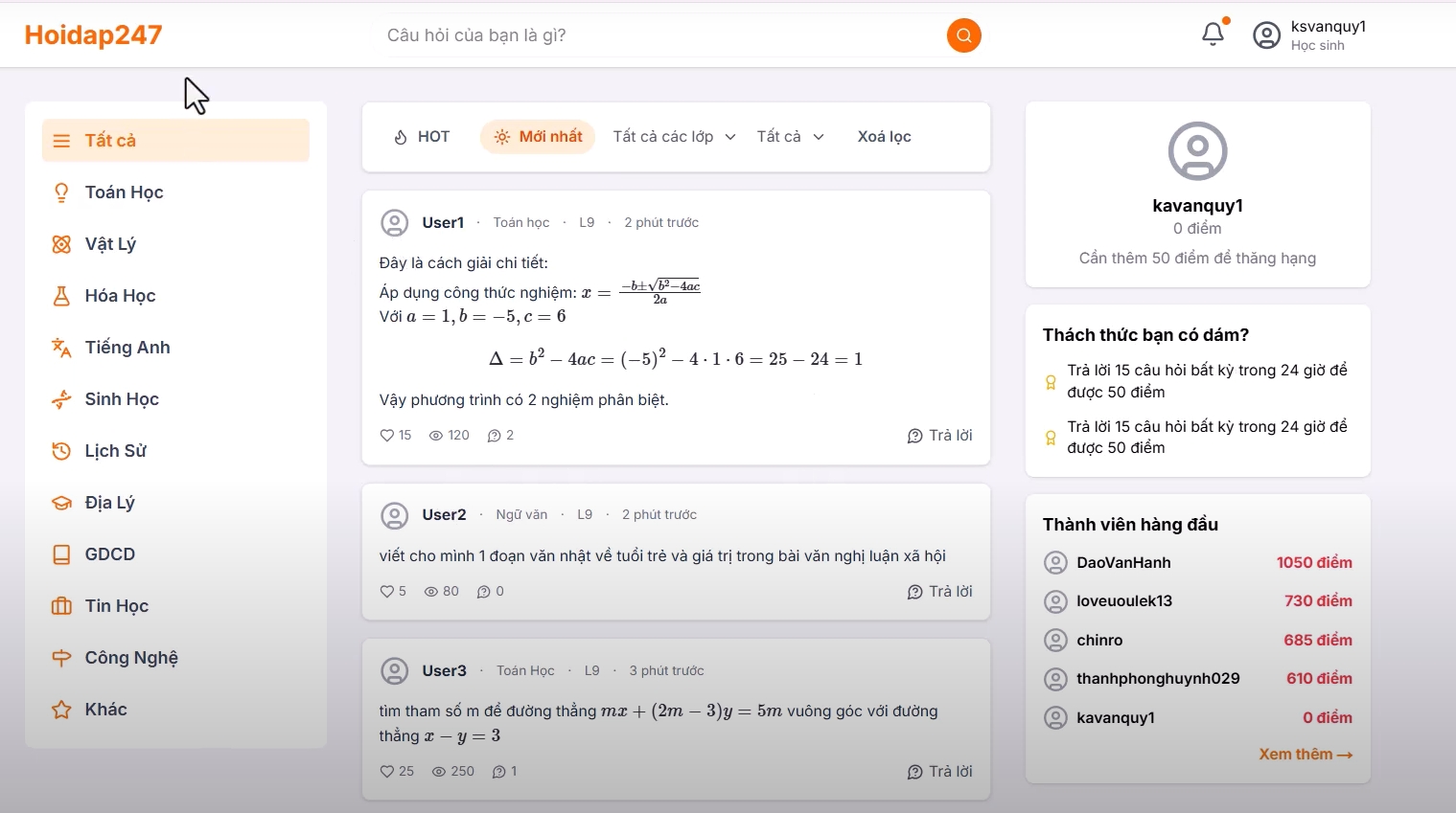Click the question search input field

(663, 35)
